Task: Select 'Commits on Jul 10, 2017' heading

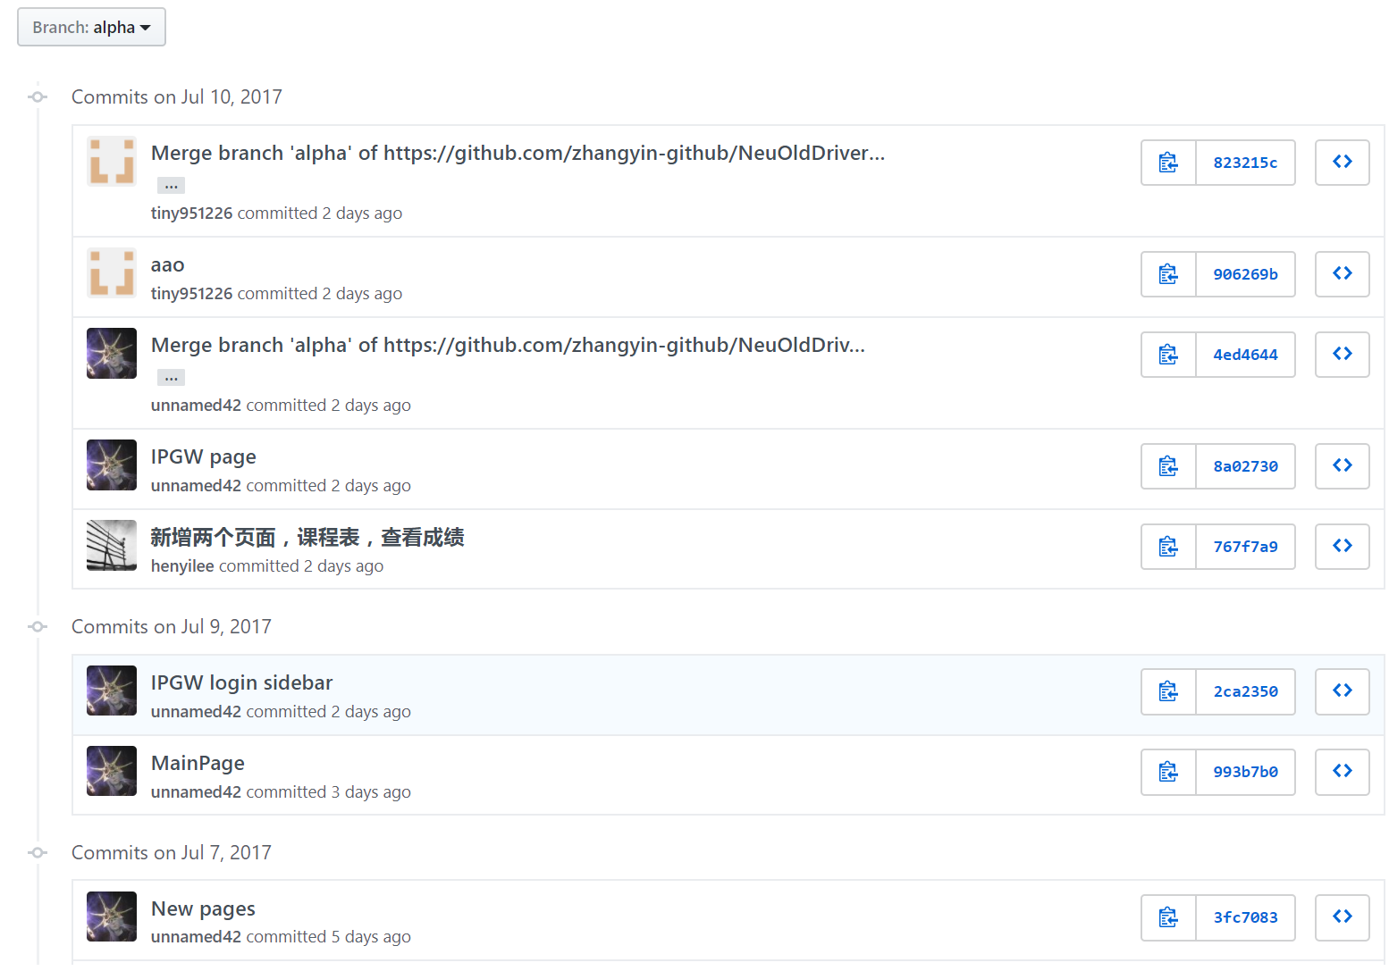Action: [177, 97]
